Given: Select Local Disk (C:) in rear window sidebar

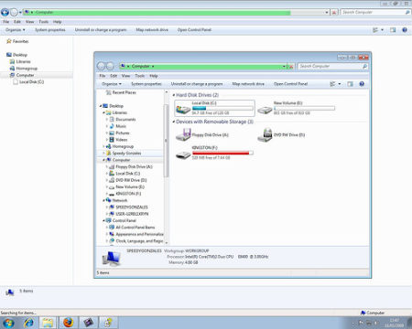Looking at the screenshot, I should pyautogui.click(x=28, y=82).
